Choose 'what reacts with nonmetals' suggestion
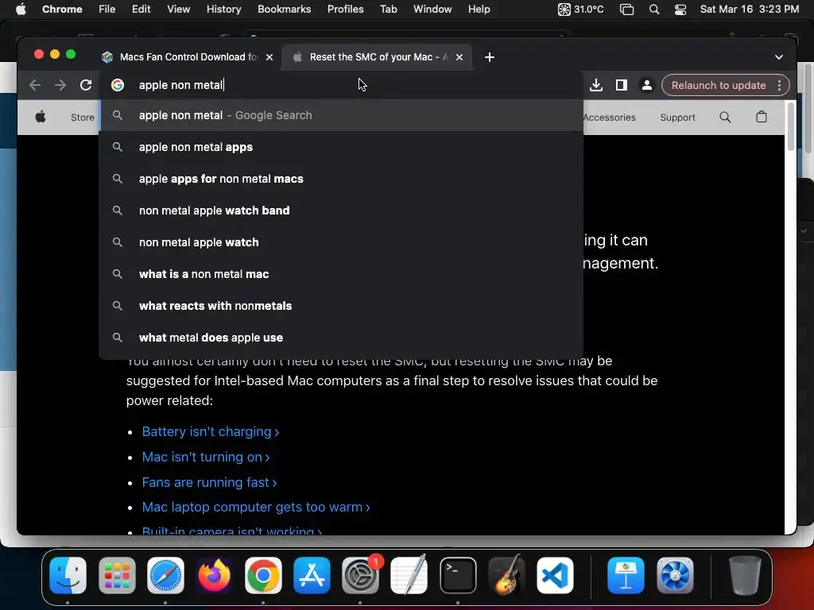This screenshot has width=814, height=610. [342, 306]
